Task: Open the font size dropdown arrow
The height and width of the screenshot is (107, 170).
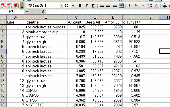Action: tap(73, 6)
